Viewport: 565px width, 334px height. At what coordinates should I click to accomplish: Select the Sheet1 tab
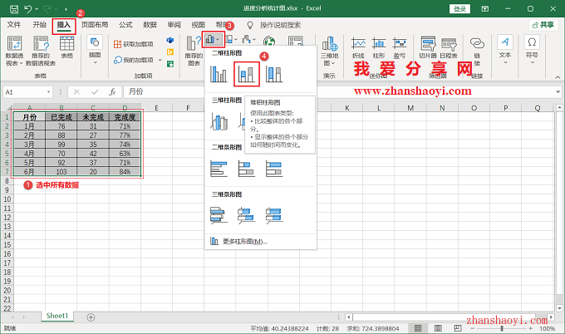57,316
